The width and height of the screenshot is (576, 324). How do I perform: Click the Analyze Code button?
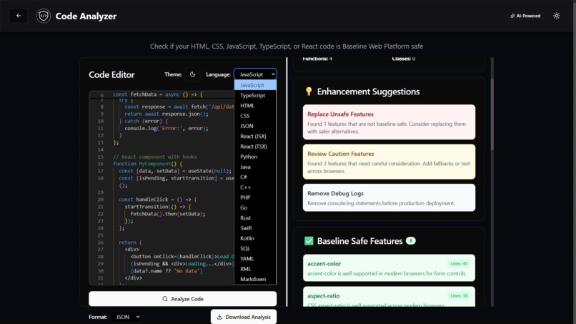click(x=182, y=299)
